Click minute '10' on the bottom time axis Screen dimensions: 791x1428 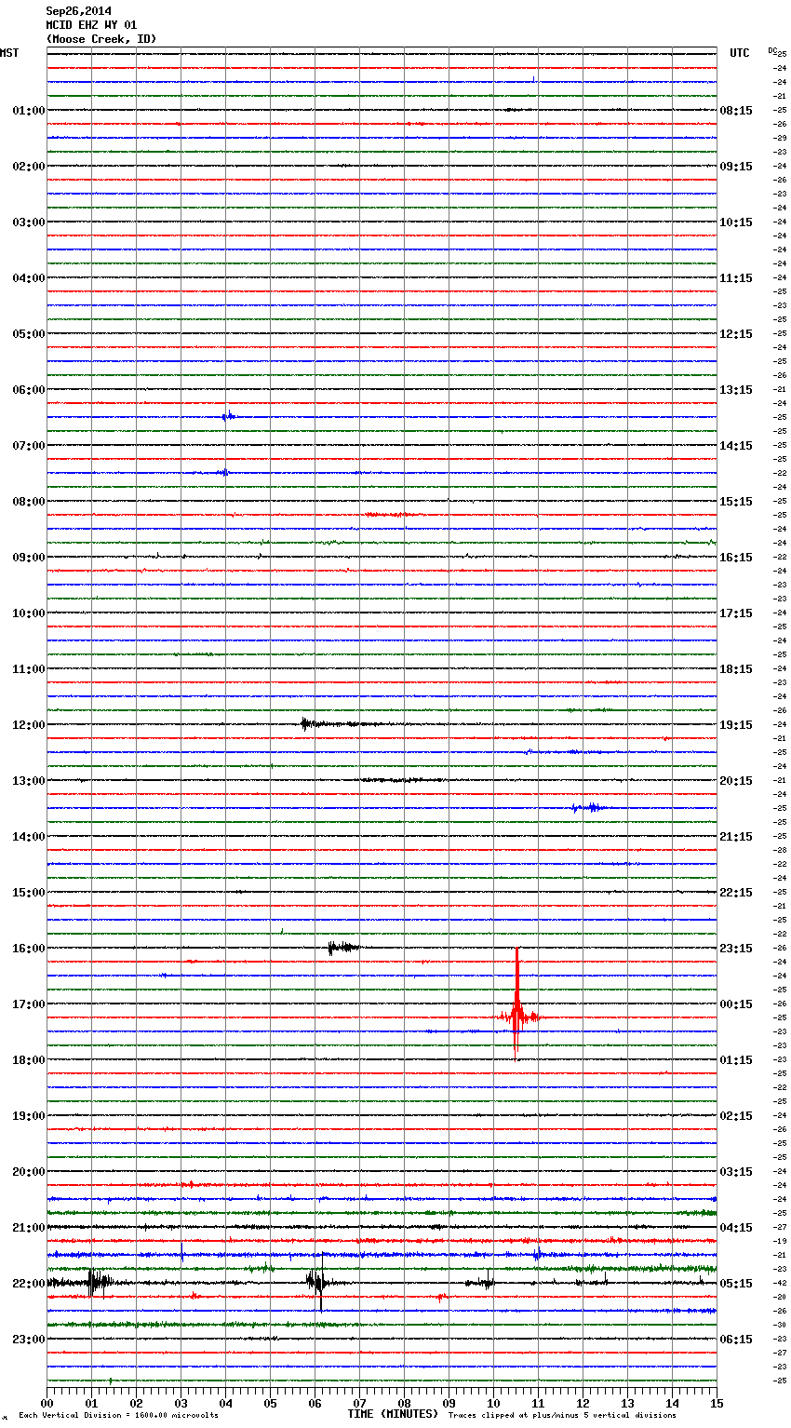point(494,1403)
